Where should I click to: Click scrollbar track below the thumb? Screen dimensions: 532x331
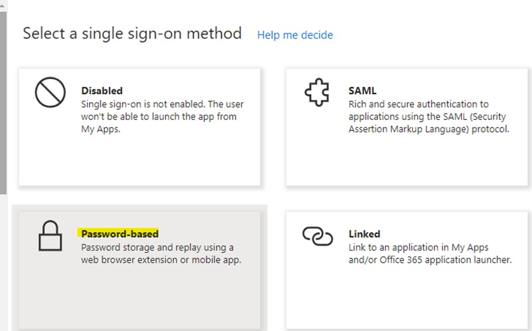tap(3, 262)
